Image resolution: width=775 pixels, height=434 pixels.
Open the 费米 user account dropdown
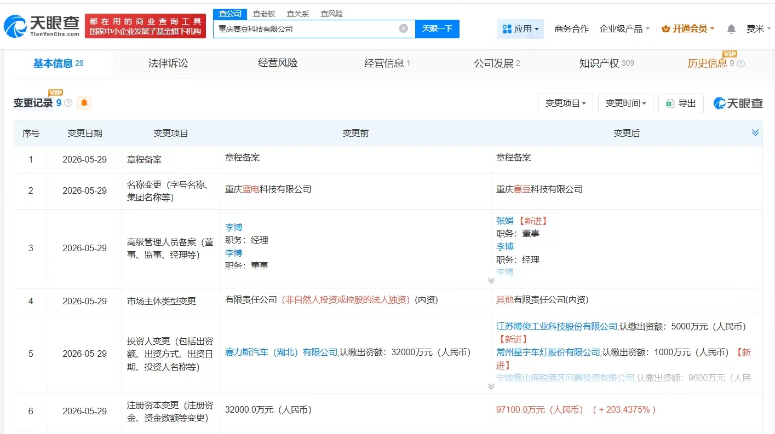[x=758, y=28]
